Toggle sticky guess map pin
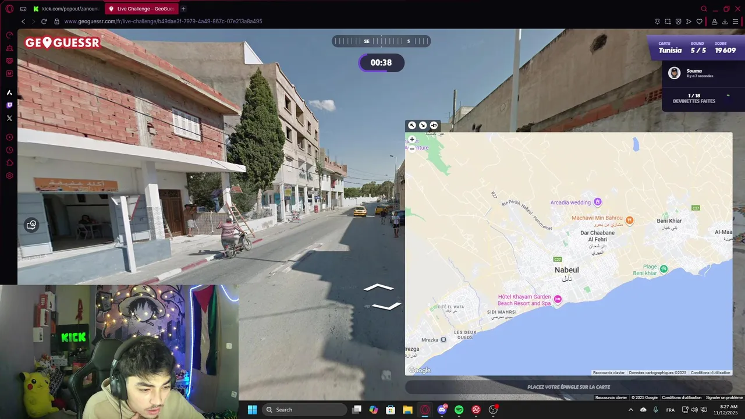The height and width of the screenshot is (419, 745). coord(434,125)
